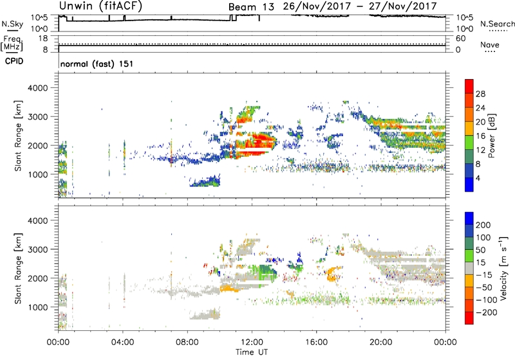Click the 'CPID' label

[14, 61]
